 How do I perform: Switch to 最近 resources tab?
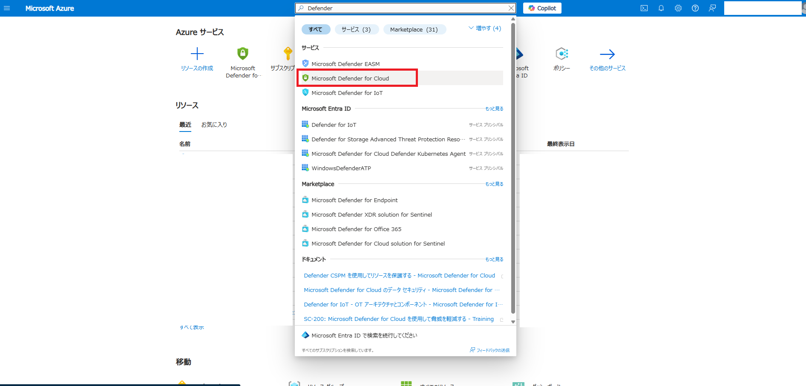[185, 125]
